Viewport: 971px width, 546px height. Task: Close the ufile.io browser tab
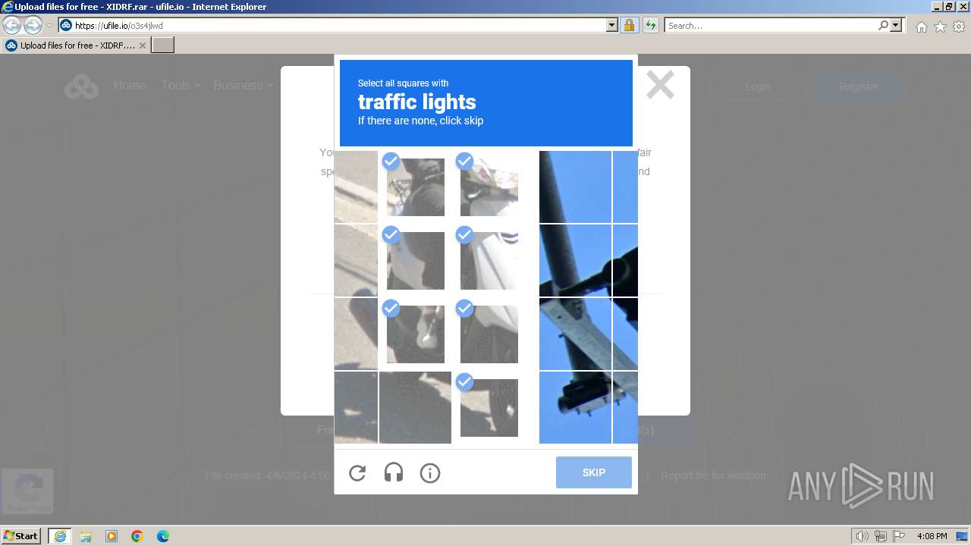coord(142,45)
